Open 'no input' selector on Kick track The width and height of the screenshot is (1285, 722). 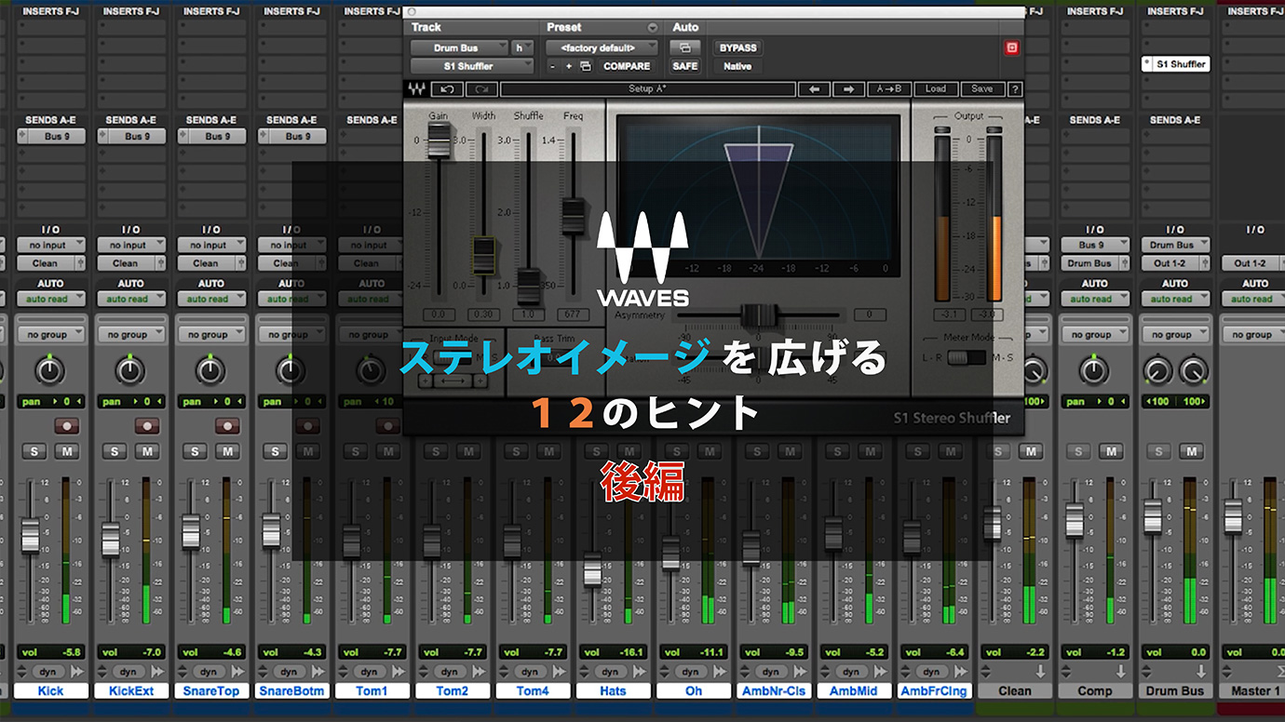click(50, 246)
